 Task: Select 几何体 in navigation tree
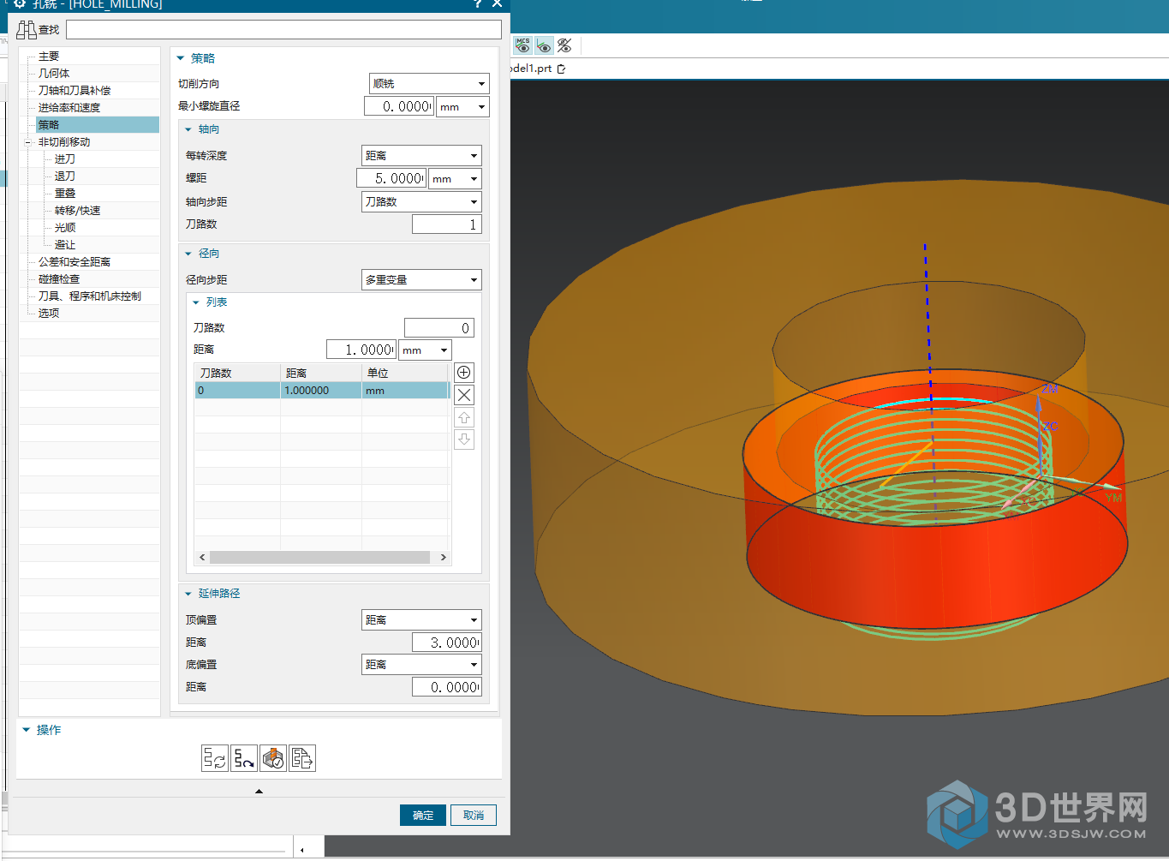coord(54,73)
